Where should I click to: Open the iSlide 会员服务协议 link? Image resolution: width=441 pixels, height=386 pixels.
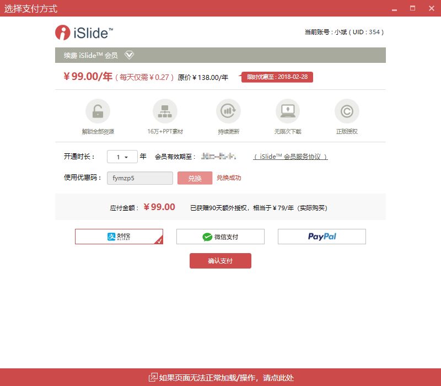[291, 157]
